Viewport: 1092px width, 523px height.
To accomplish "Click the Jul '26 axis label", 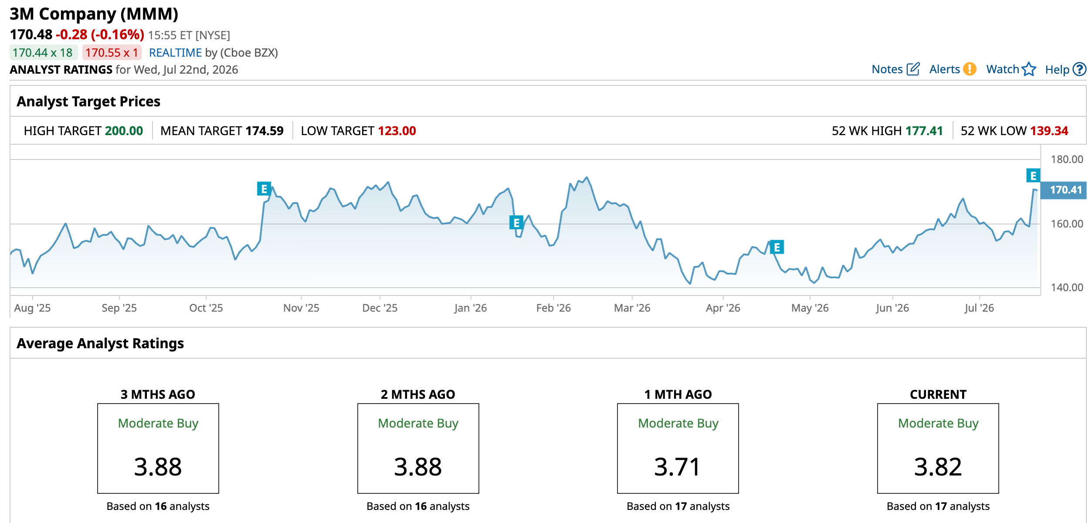I will pos(979,308).
